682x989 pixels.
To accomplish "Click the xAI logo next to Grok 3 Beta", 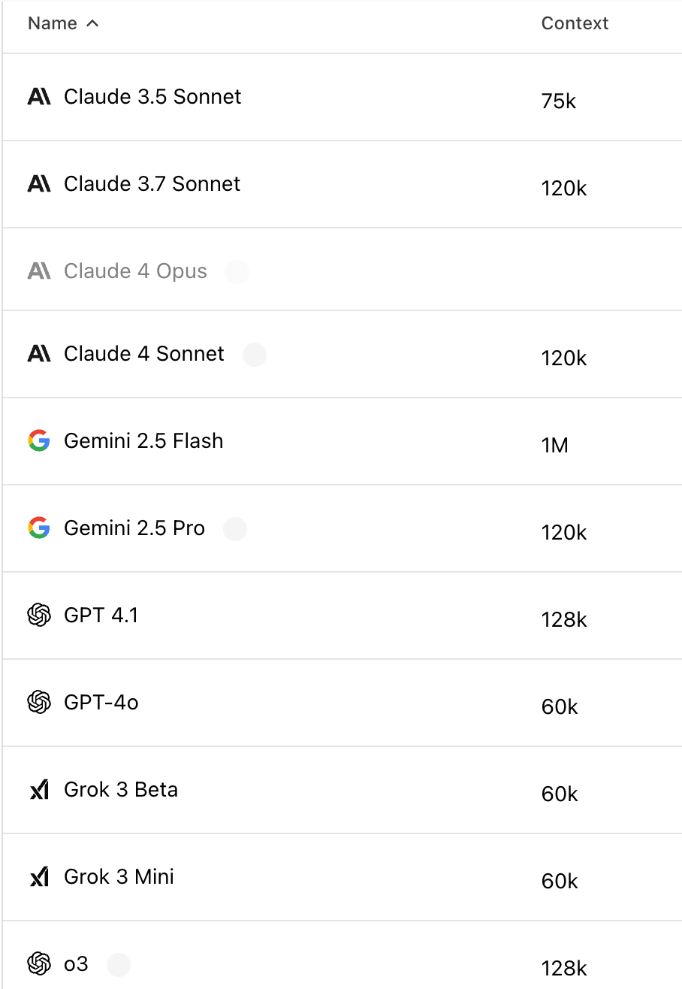I will coord(39,790).
